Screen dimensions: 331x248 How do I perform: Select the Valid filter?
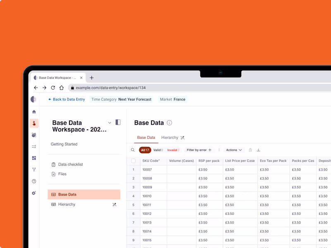coord(158,150)
